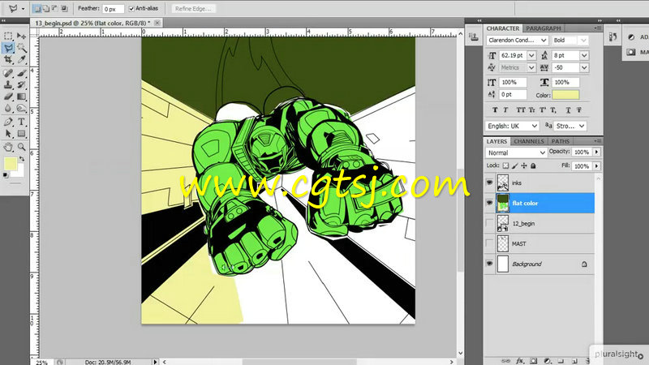Screen dimensions: 649x365
Task: Toggle lock all
Action: 533,165
